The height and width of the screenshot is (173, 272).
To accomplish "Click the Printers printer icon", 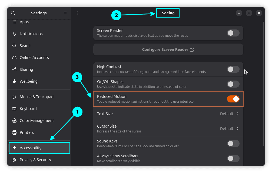I will pyautogui.click(x=14, y=133).
